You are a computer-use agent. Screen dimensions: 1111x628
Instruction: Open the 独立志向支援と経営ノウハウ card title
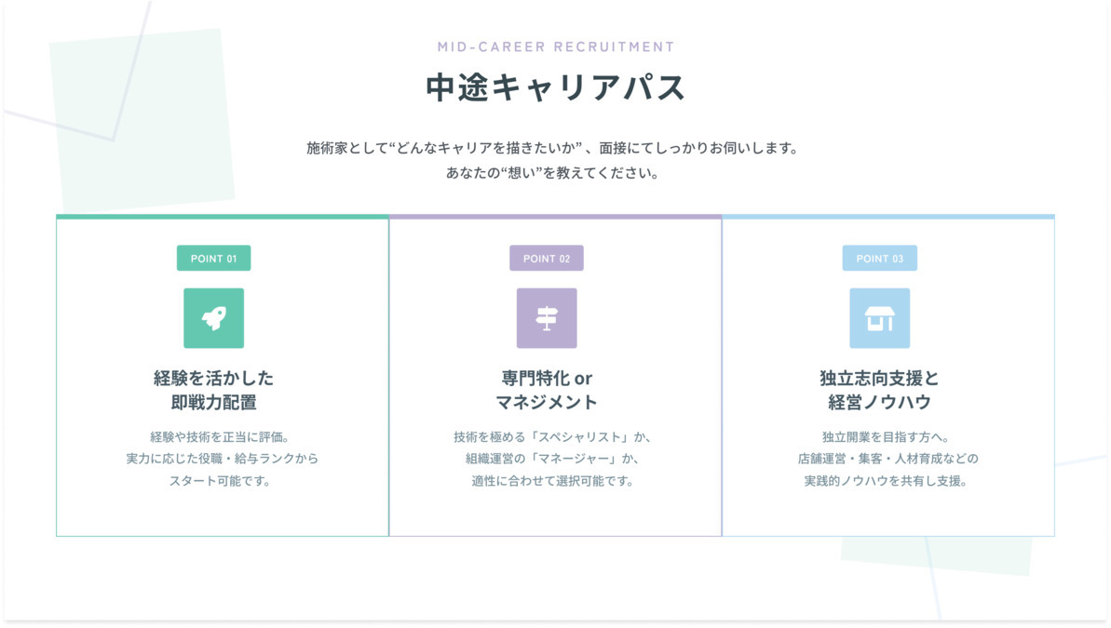pyautogui.click(x=879, y=391)
